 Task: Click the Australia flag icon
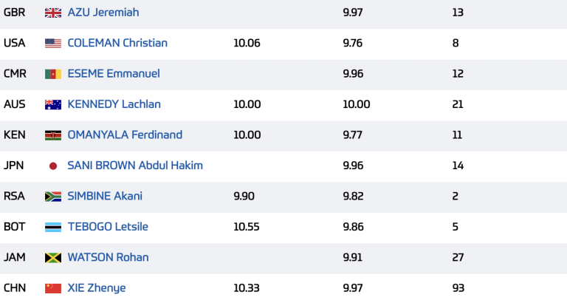pos(53,105)
